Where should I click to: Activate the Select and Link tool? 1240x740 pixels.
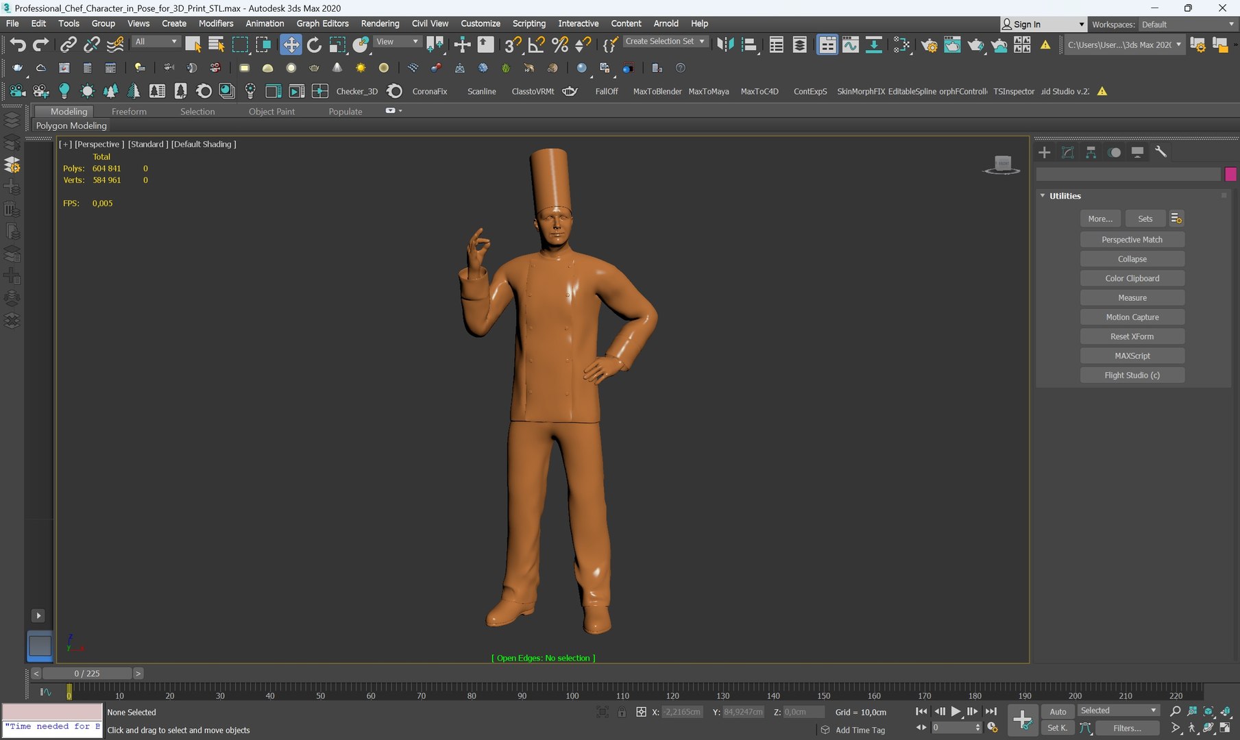click(68, 45)
